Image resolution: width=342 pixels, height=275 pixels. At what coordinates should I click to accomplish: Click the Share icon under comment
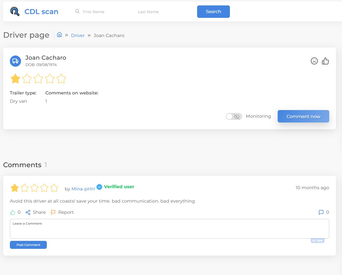tap(28, 212)
